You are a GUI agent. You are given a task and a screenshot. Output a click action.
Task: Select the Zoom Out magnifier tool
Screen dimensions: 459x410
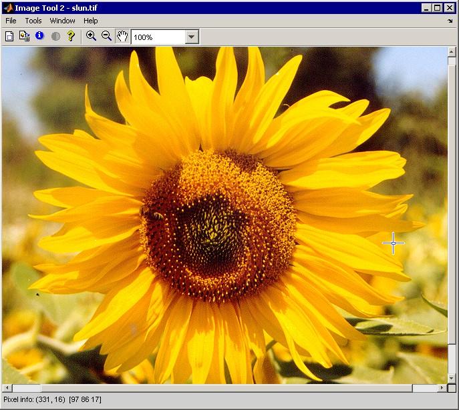click(x=106, y=36)
